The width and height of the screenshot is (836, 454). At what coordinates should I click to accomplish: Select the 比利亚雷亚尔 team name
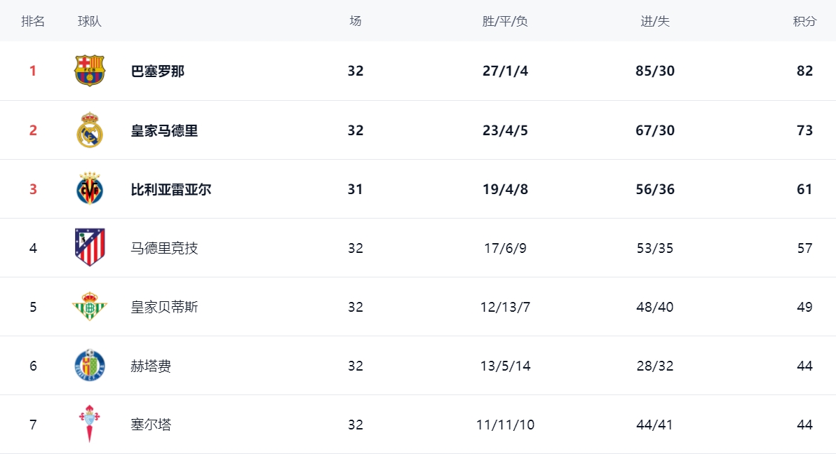point(171,189)
